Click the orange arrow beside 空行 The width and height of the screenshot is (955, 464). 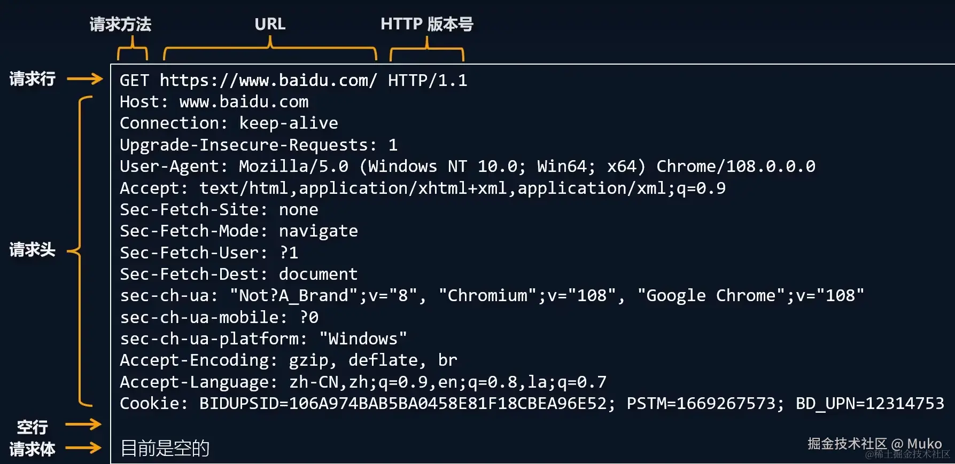click(x=83, y=424)
